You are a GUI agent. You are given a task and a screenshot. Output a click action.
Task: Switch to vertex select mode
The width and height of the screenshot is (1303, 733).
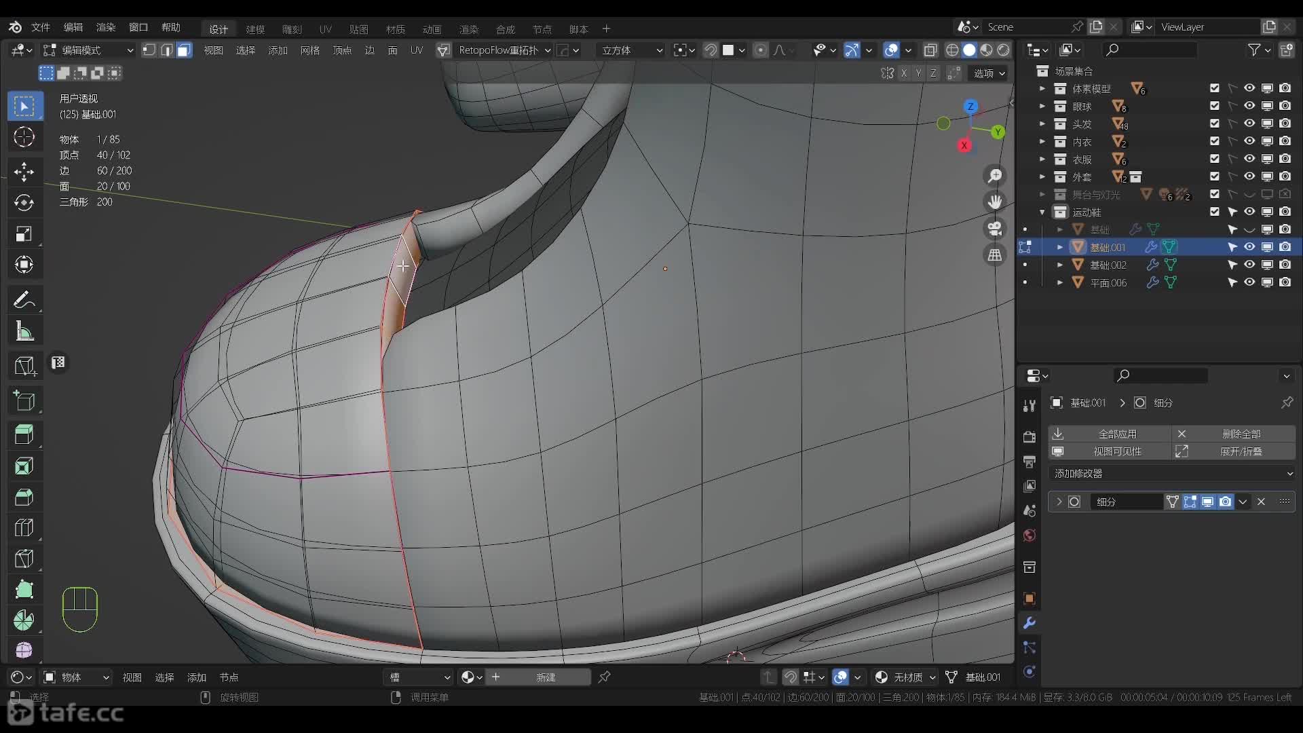click(149, 50)
